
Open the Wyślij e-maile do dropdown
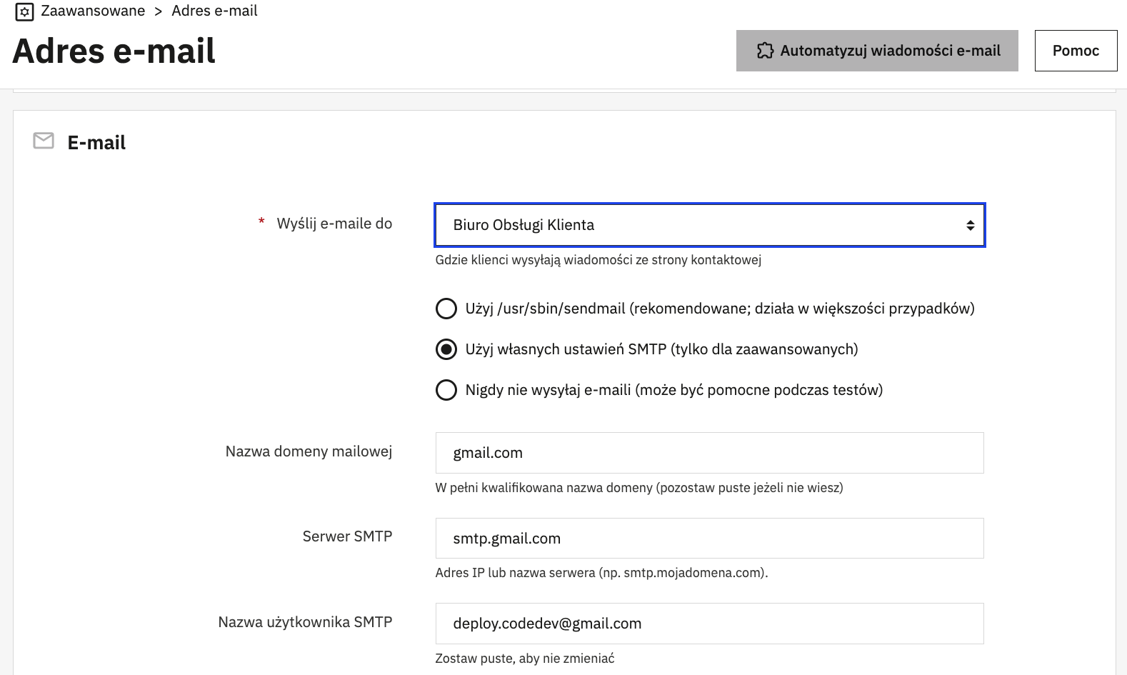coord(710,225)
